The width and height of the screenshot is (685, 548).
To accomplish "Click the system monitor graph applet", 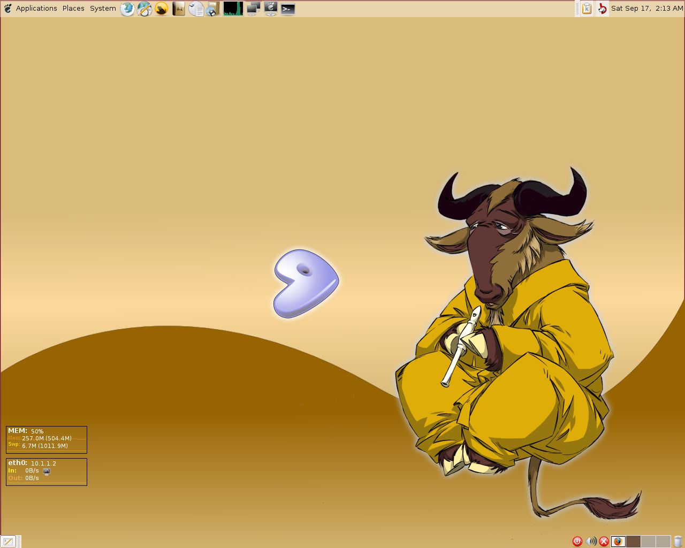I will [x=233, y=9].
